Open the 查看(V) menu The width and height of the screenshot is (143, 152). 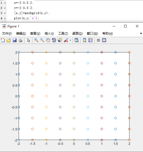(35, 34)
